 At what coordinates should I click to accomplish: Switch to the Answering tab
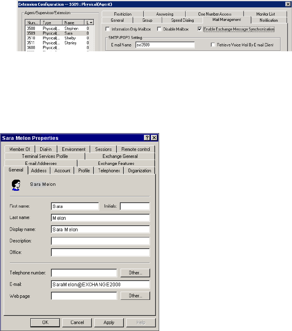point(165,14)
